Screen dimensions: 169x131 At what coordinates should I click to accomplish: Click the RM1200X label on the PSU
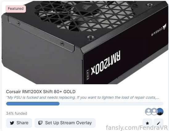pos(105,63)
